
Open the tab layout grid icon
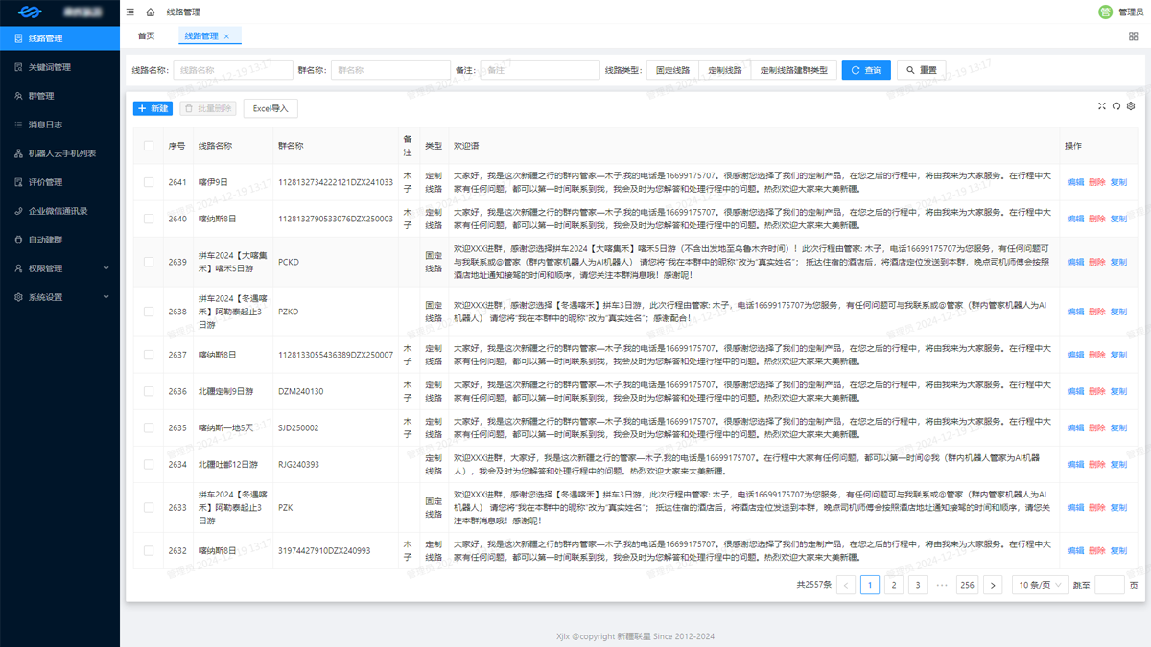[1134, 36]
